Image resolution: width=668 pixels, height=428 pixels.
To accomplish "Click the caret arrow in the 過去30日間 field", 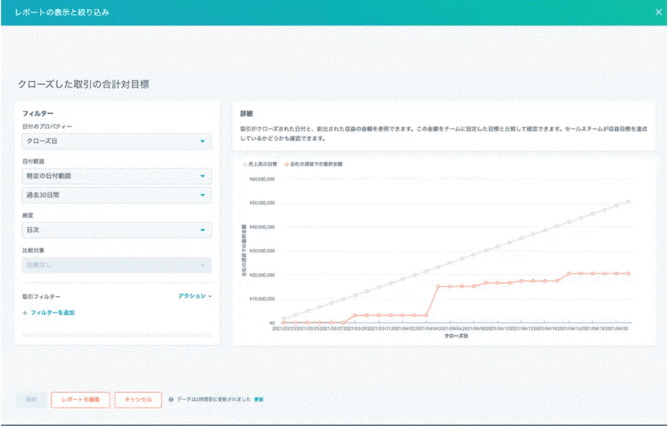I will click(x=202, y=195).
